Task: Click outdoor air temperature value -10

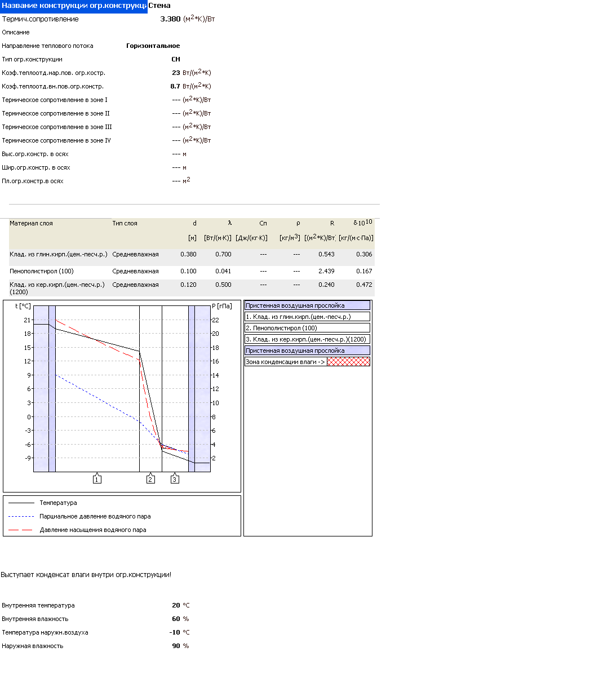Action: coord(175,632)
